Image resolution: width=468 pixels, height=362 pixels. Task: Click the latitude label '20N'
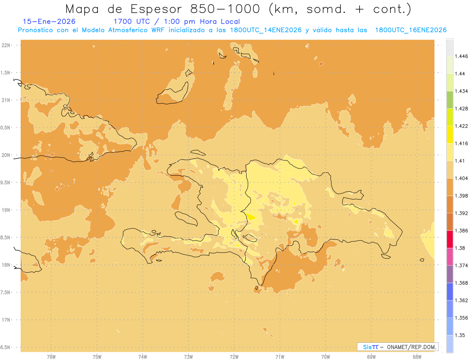[6, 155]
